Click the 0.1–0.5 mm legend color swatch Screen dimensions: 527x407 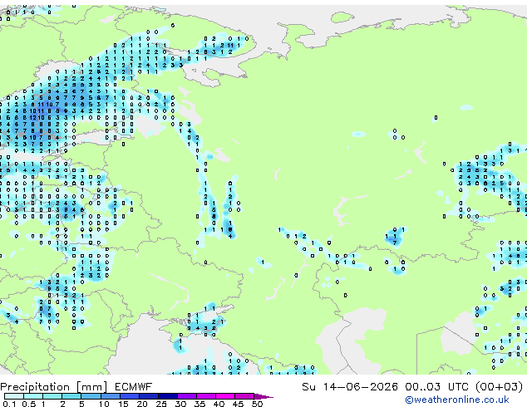tap(14, 396)
